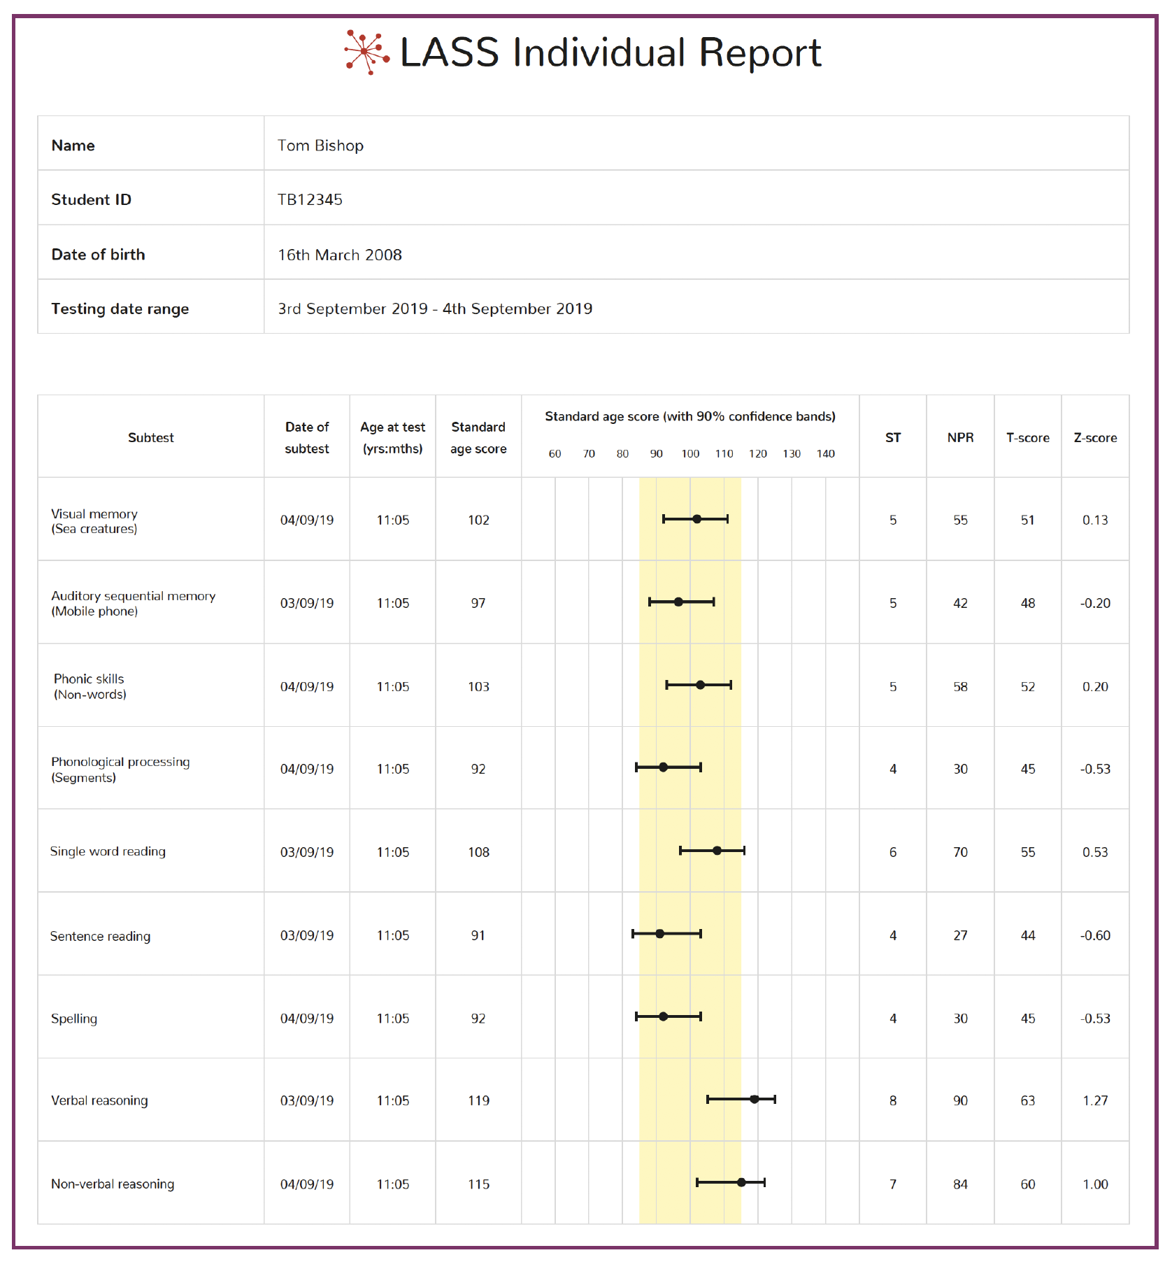Select the name Tom Bishop

320,146
